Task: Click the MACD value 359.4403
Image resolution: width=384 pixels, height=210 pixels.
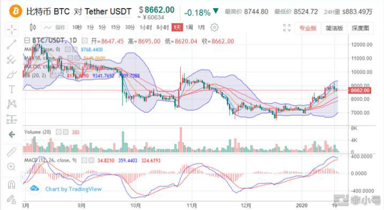Action: coord(127,161)
